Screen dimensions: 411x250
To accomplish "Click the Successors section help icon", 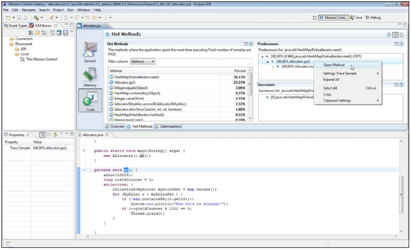I will pyautogui.click(x=401, y=85).
